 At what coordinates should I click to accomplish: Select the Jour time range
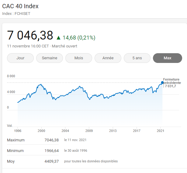20,58
